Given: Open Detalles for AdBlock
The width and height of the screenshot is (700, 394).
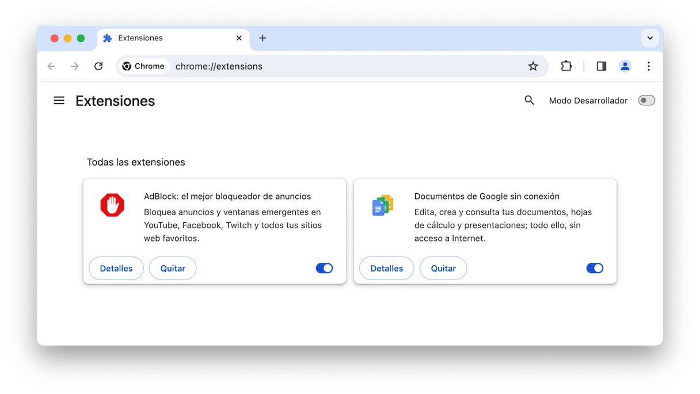Looking at the screenshot, I should click(x=116, y=268).
